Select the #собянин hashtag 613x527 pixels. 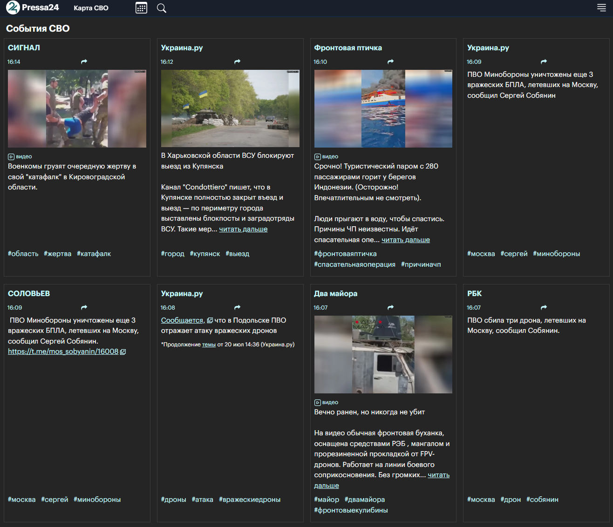click(543, 500)
